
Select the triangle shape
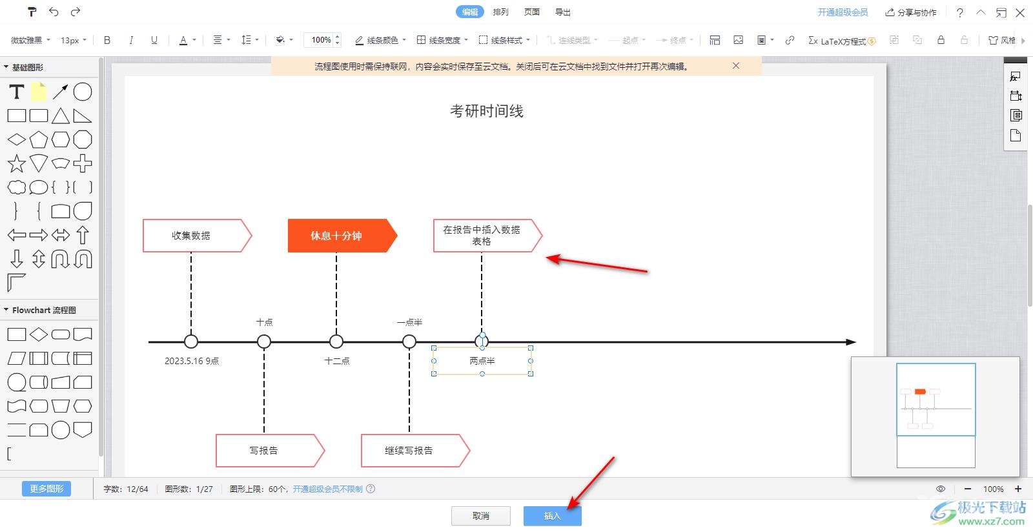tap(61, 116)
